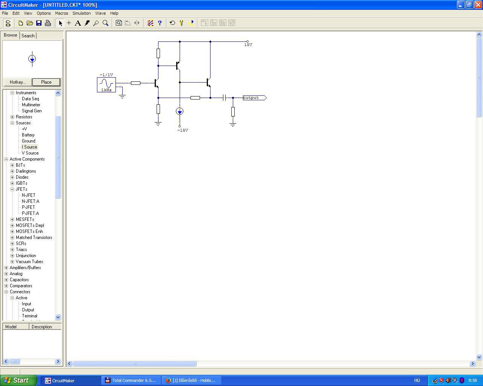Open the Options menu
Screen dimensions: 483x386
coord(44,13)
